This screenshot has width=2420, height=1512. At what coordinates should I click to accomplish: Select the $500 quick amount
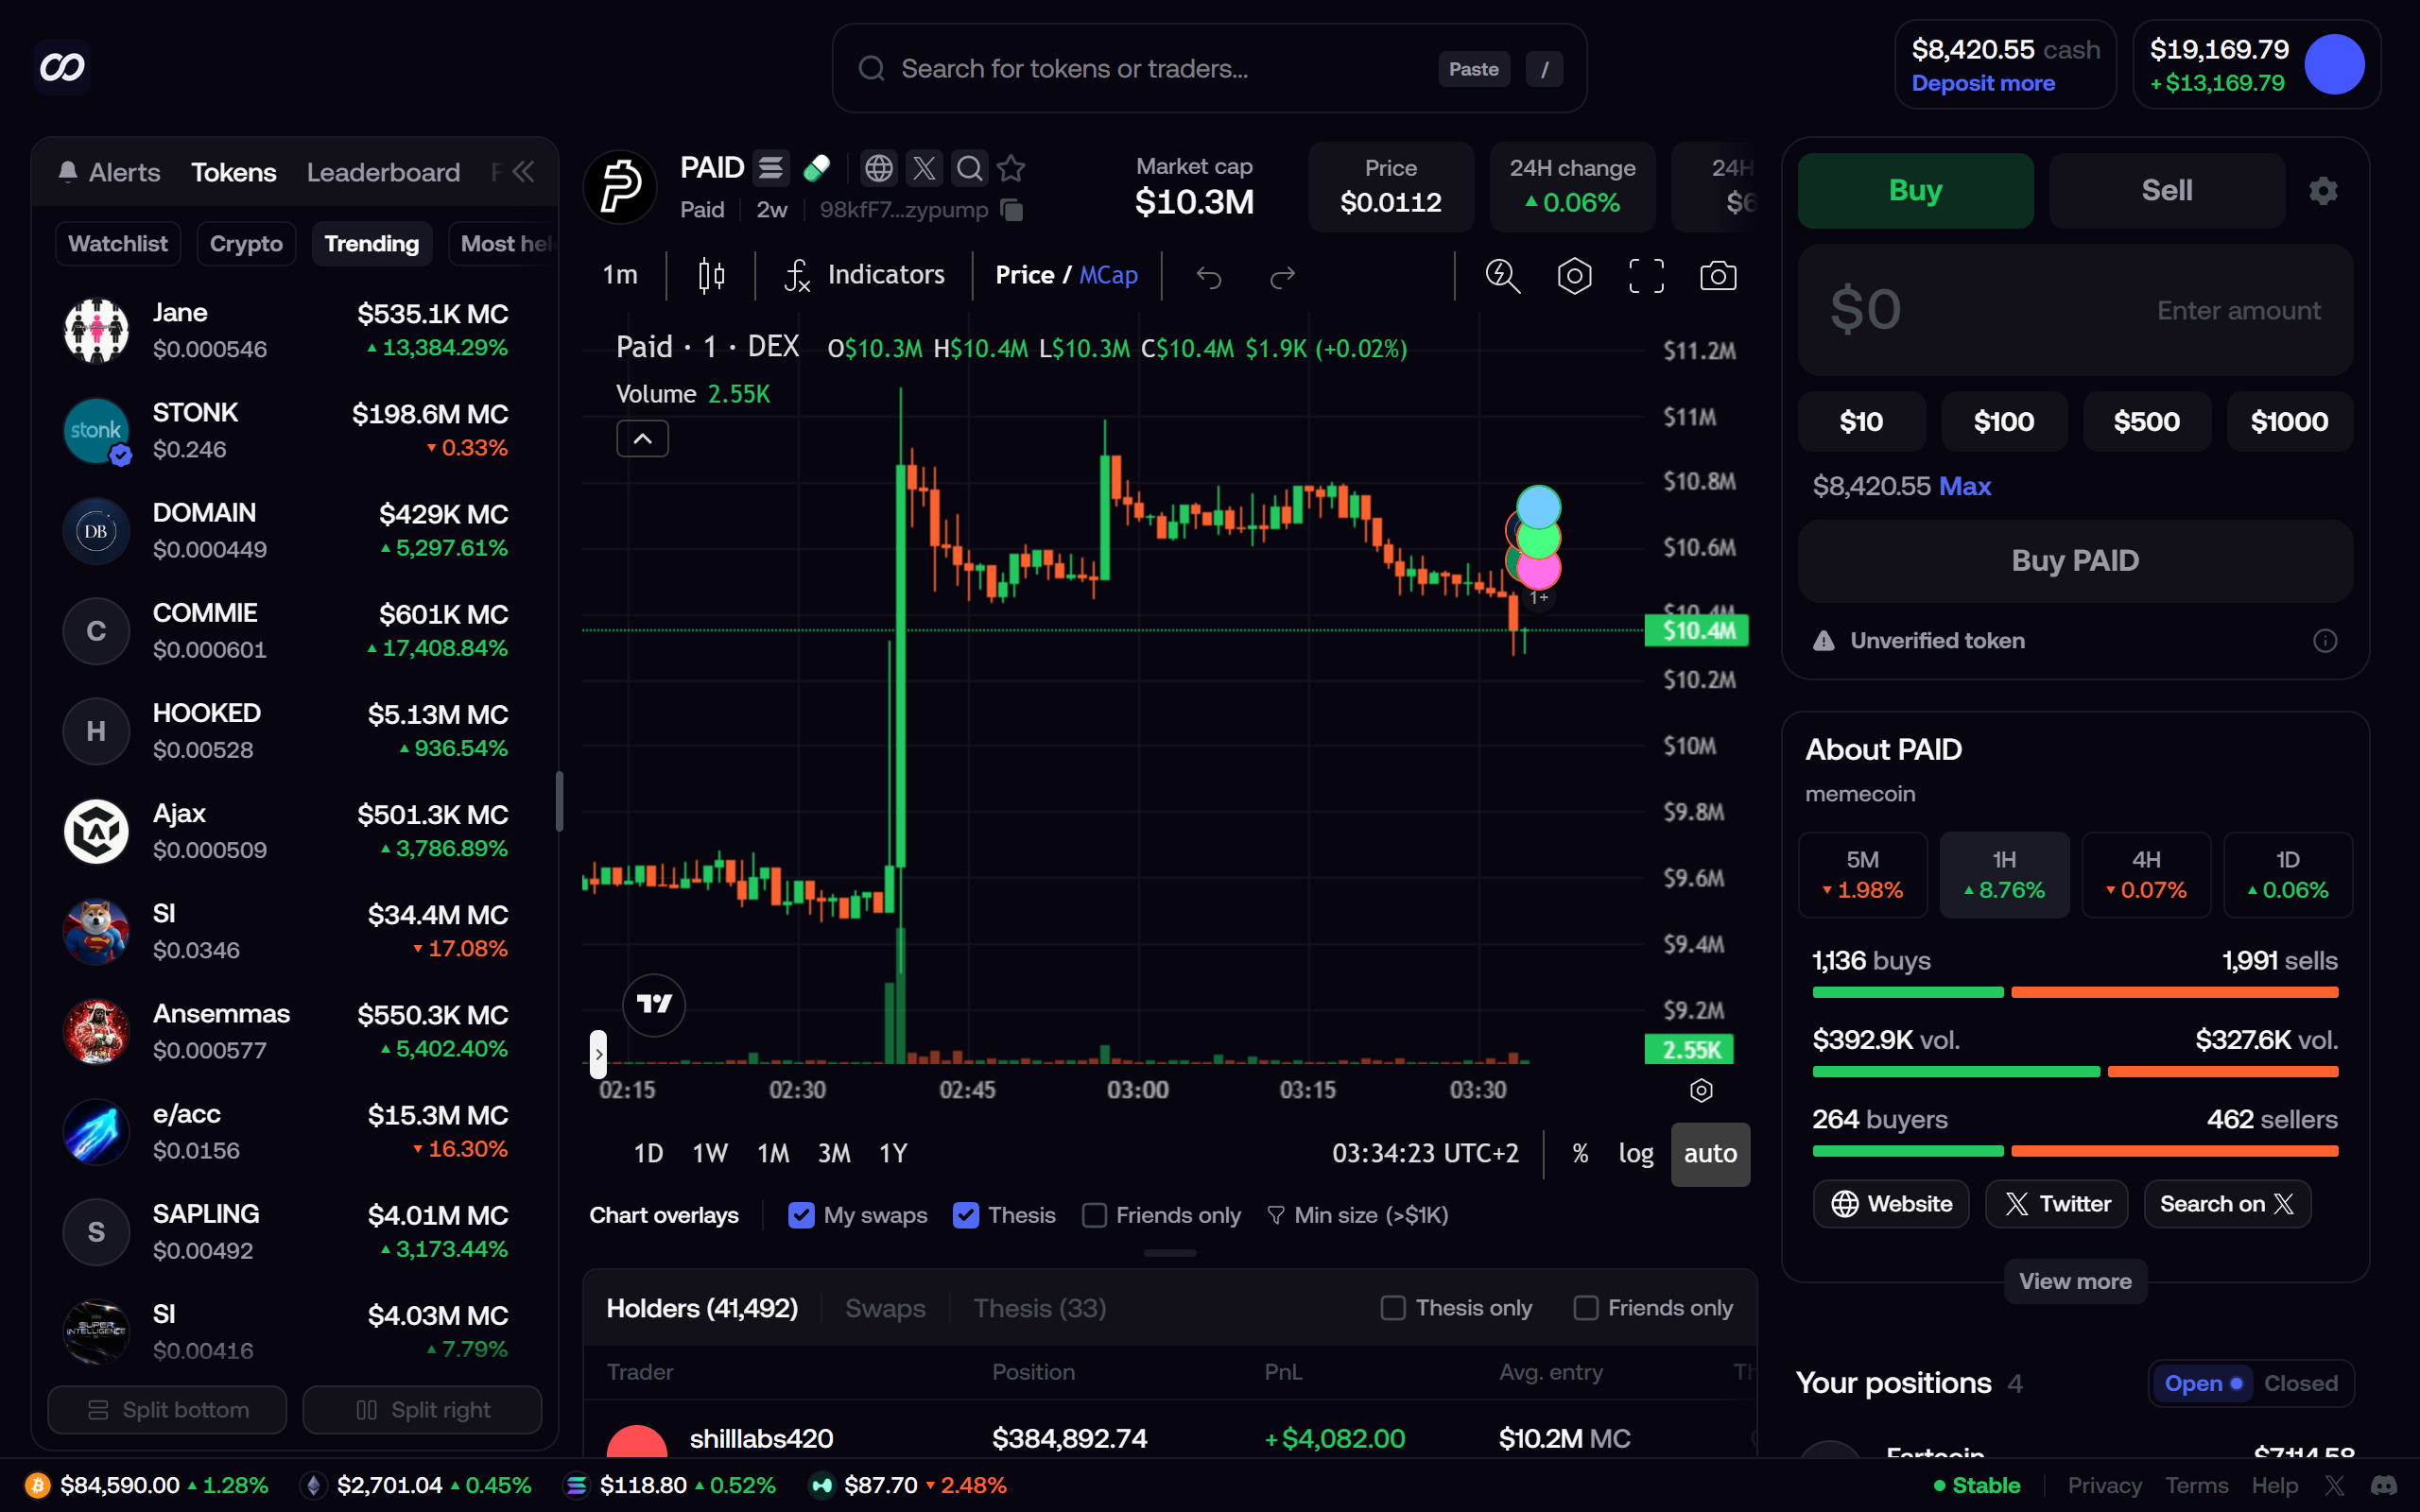point(2146,421)
